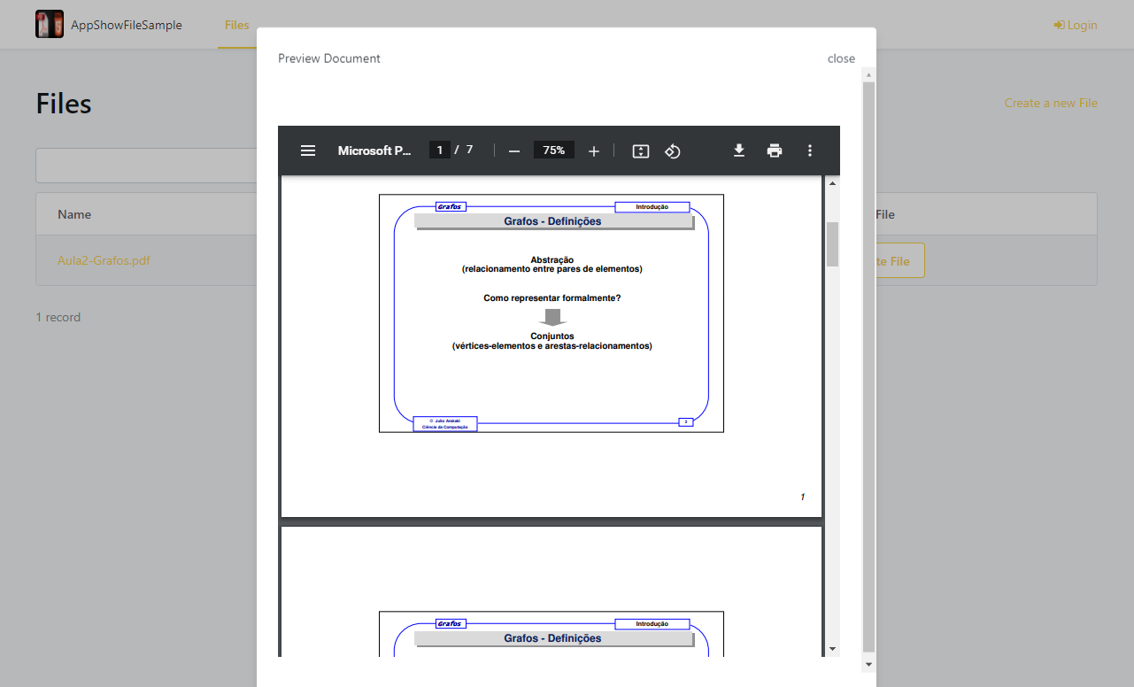
Task: Rotate the document clockwise
Action: pyautogui.click(x=672, y=151)
